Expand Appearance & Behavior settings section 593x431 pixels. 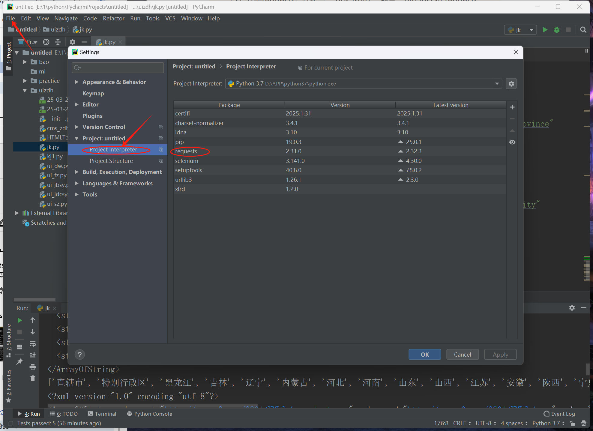tap(77, 82)
